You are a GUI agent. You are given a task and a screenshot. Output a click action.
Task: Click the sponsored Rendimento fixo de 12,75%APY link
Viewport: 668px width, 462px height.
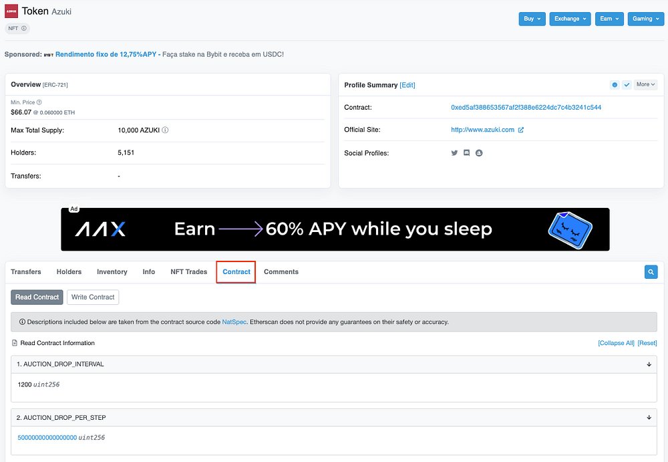click(x=106, y=55)
